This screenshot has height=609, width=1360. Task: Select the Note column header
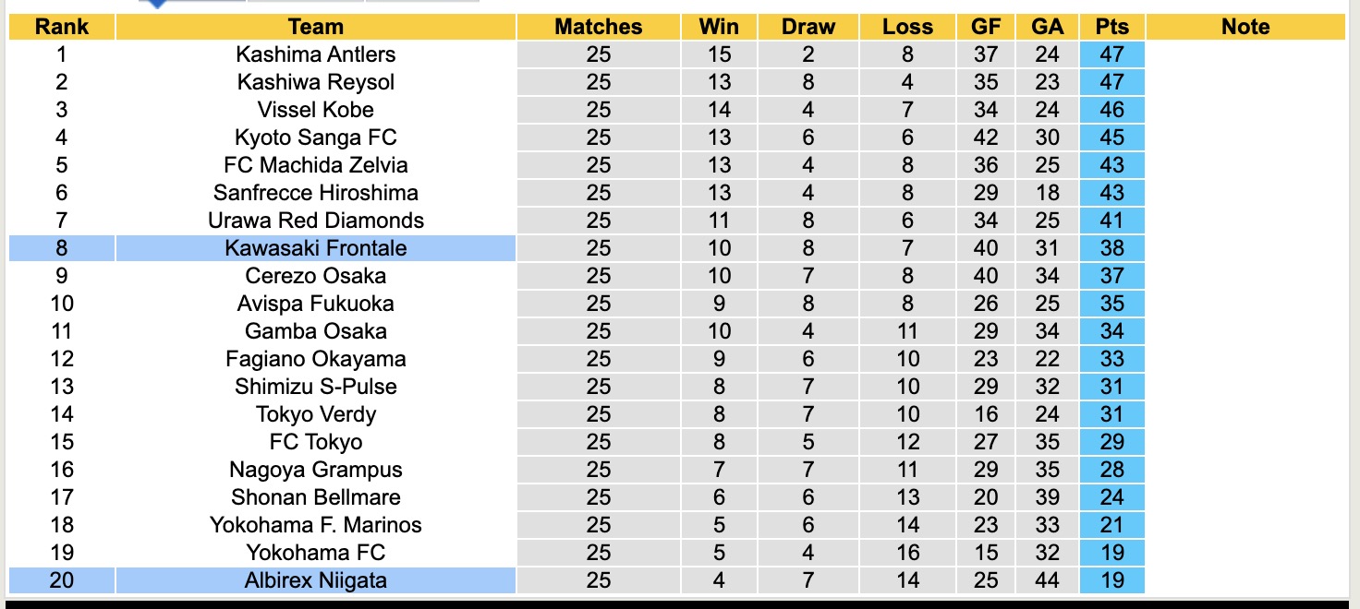click(x=1245, y=27)
